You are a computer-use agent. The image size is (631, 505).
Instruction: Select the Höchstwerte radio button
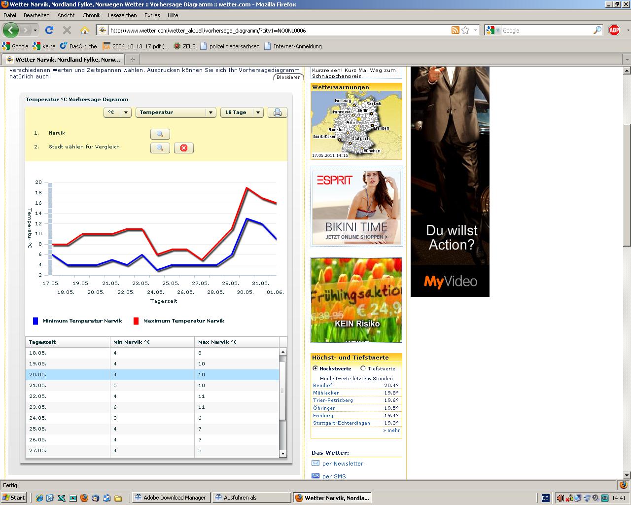point(315,368)
